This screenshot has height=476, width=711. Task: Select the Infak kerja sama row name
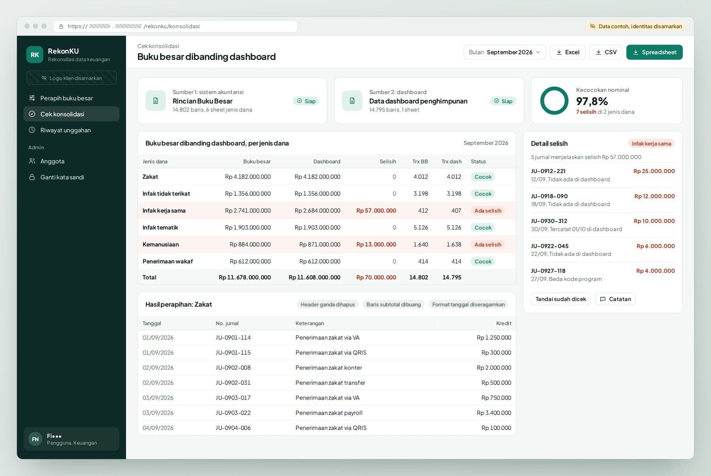tap(164, 211)
